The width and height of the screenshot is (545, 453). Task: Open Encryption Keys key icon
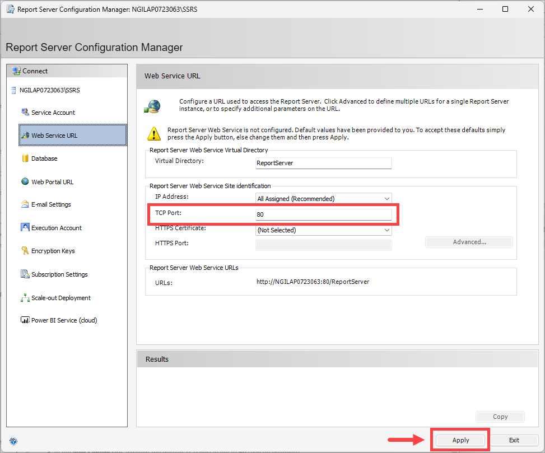point(25,250)
